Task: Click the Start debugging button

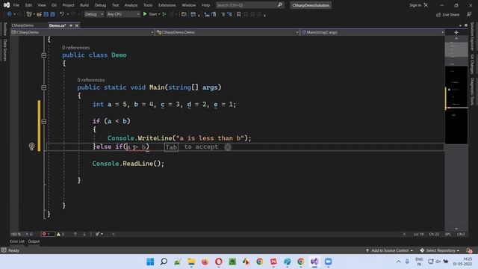Action: (151, 14)
